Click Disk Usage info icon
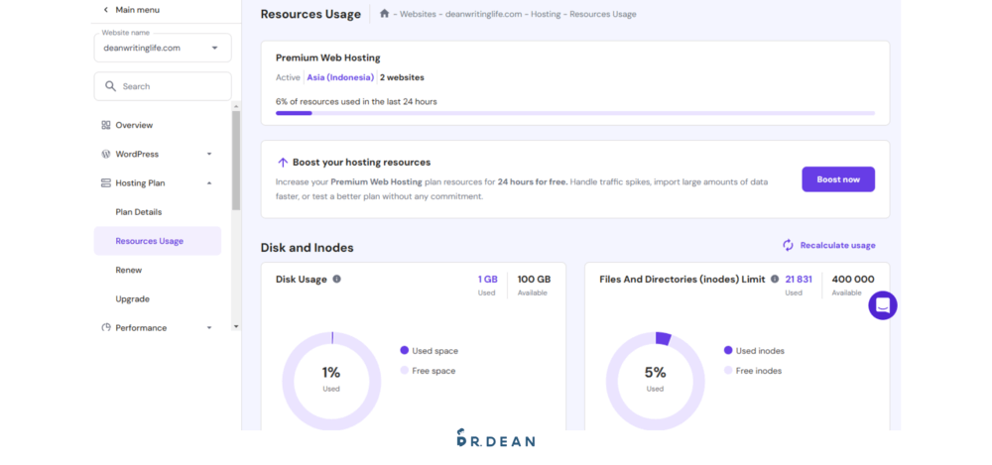Viewport: 992px width, 465px height. pyautogui.click(x=337, y=280)
